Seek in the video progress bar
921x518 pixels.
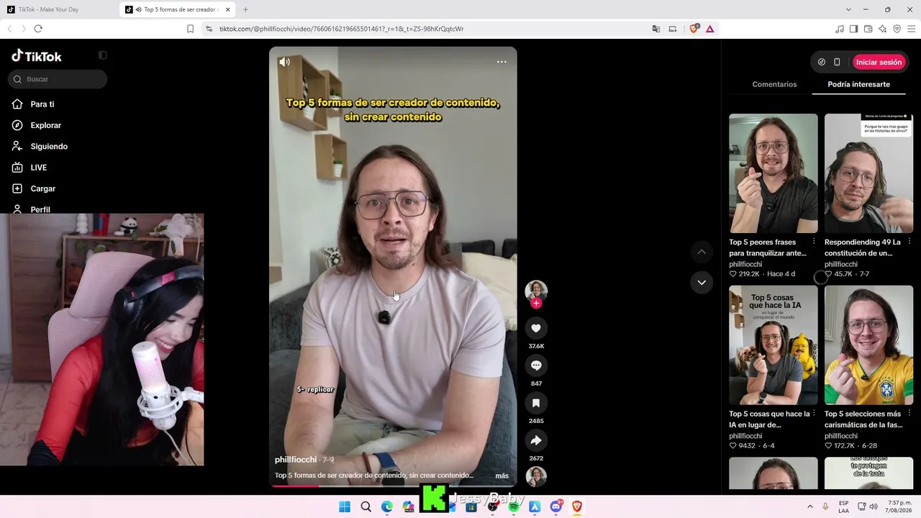point(393,486)
